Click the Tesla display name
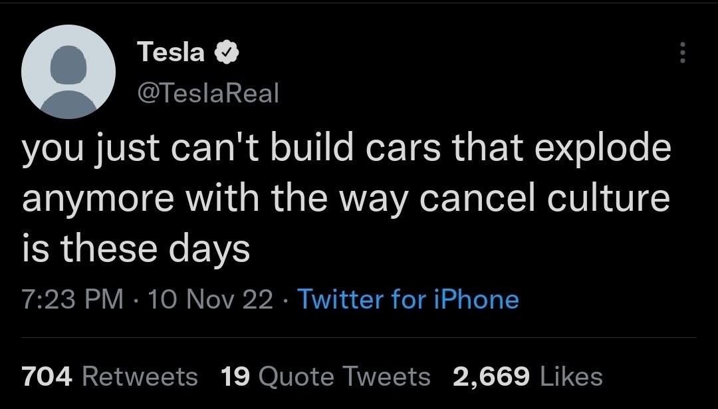The height and width of the screenshot is (409, 718). pos(171,52)
